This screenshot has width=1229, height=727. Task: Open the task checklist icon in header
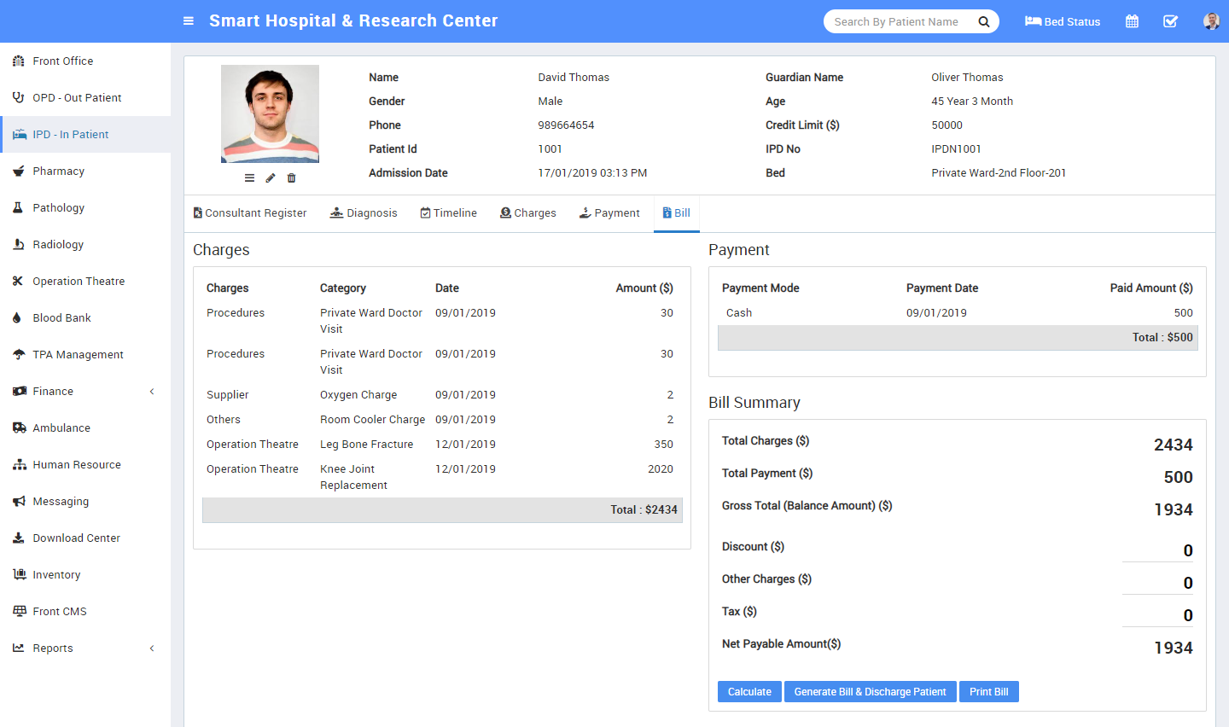pos(1171,21)
